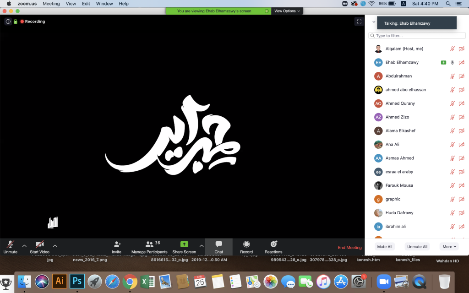Image resolution: width=469 pixels, height=293 pixels.
Task: Open the meeting info icon near Recording
Action: point(8,22)
